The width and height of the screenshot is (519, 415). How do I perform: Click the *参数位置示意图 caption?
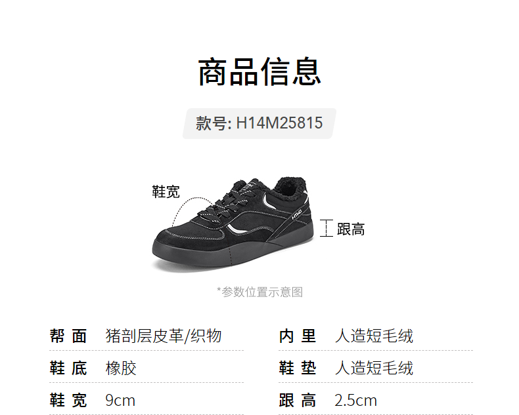pyautogui.click(x=259, y=292)
